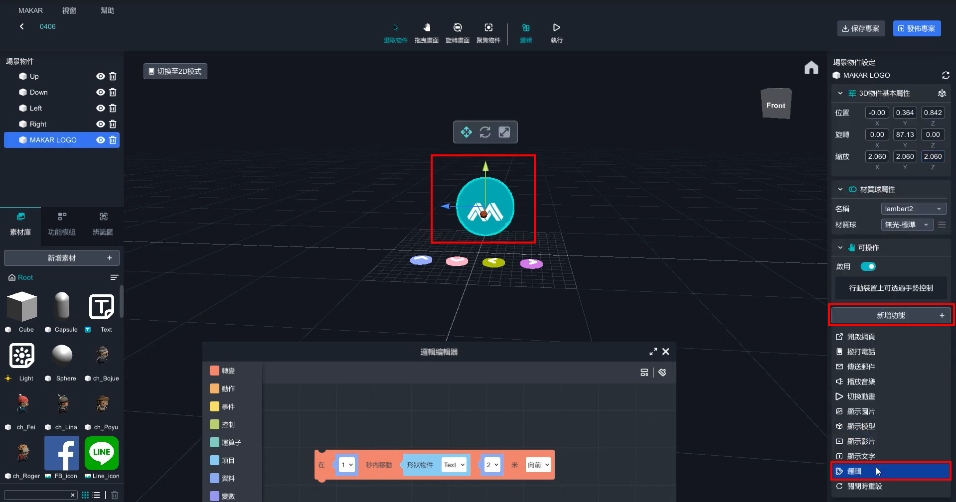Delete the Up object with trash icon
This screenshot has width=956, height=502.
tap(113, 76)
